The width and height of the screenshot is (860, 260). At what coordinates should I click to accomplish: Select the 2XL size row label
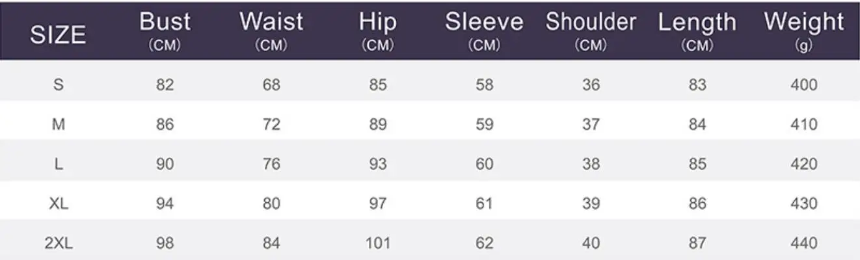(x=58, y=244)
